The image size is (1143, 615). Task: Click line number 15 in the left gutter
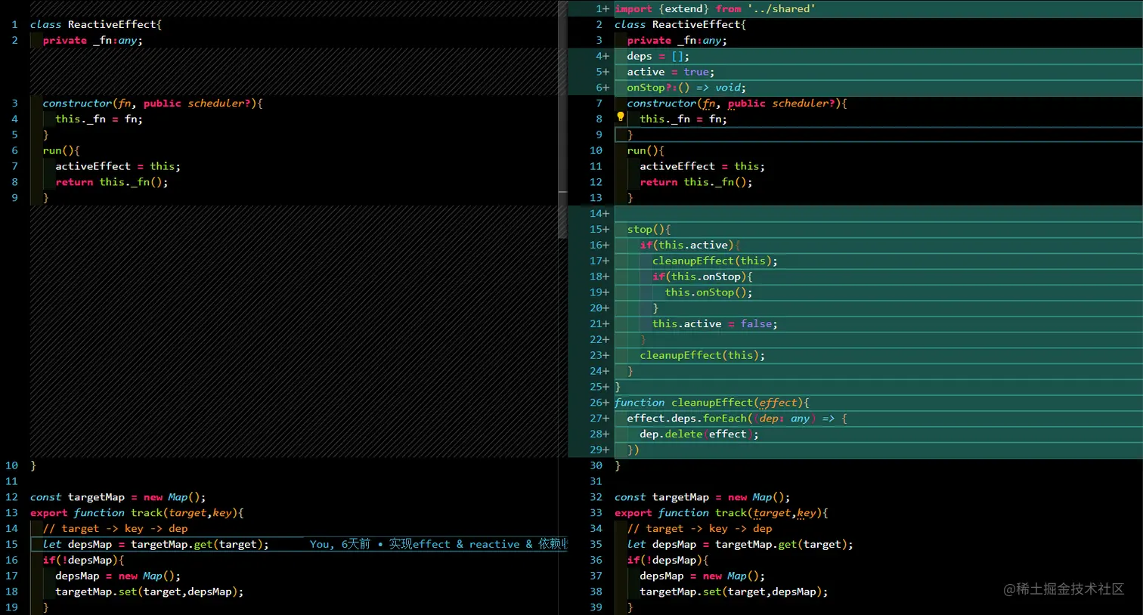(x=12, y=544)
